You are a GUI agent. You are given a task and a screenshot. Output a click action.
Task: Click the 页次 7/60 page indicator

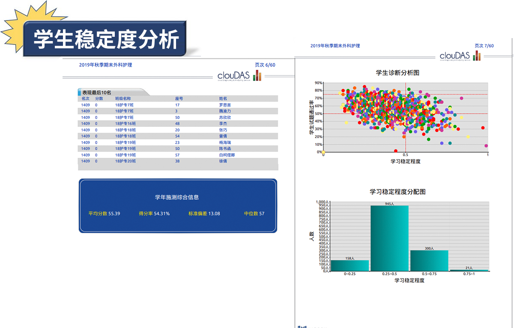484,46
